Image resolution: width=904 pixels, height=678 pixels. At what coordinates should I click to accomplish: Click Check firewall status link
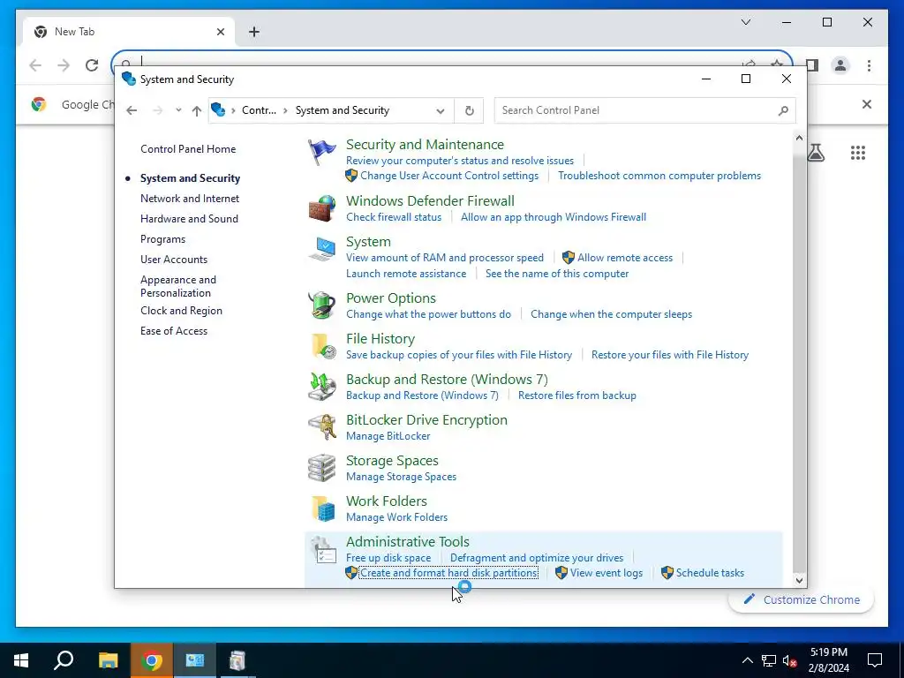click(394, 217)
